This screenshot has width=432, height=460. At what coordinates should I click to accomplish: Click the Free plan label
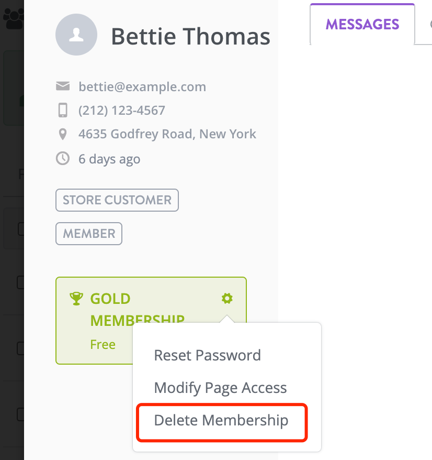[x=103, y=344]
